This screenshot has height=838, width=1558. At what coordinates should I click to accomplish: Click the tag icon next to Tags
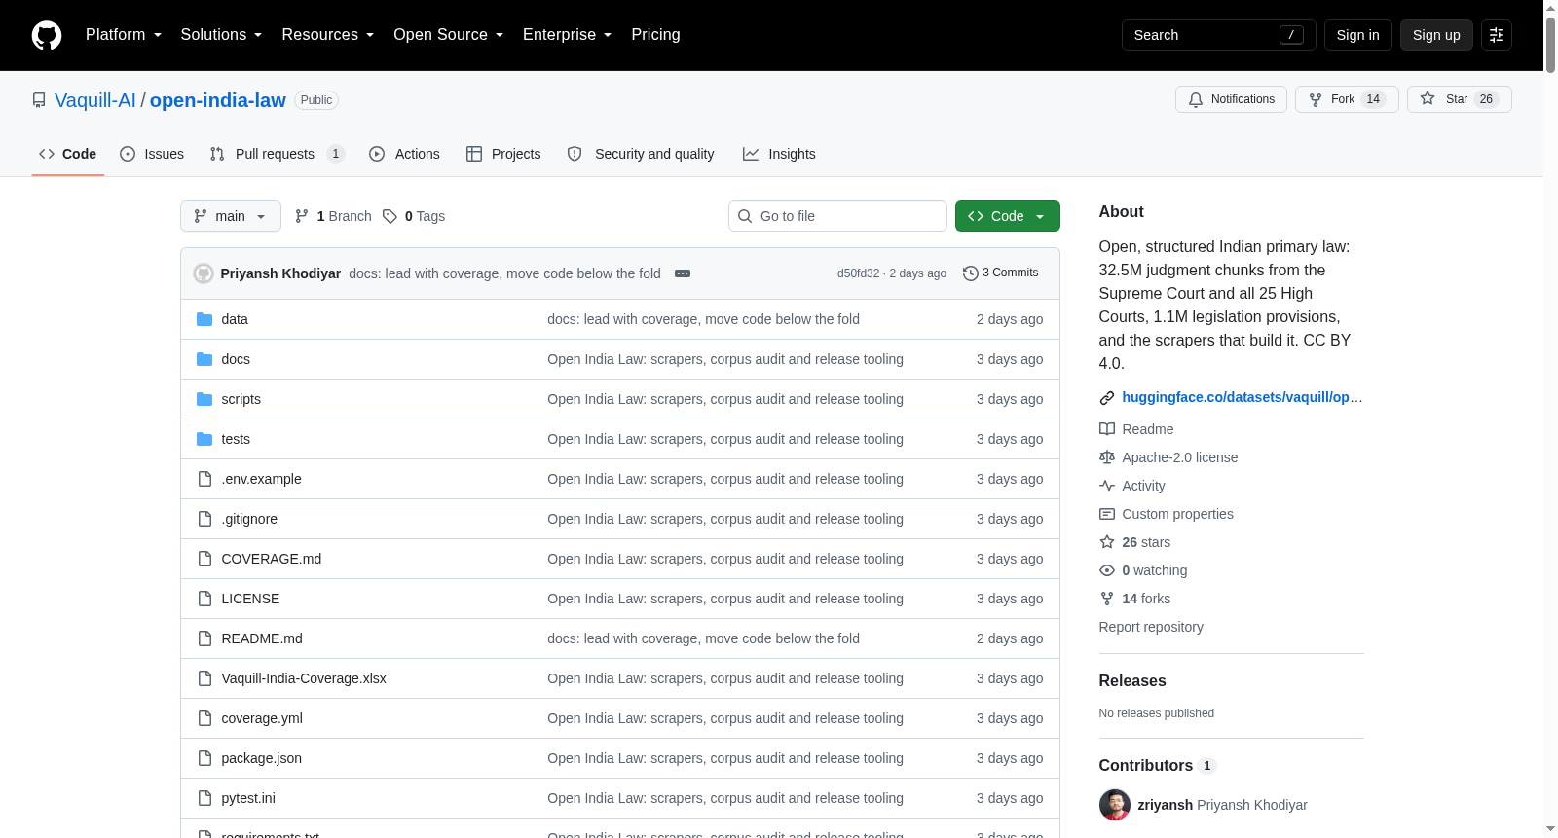pyautogui.click(x=389, y=216)
